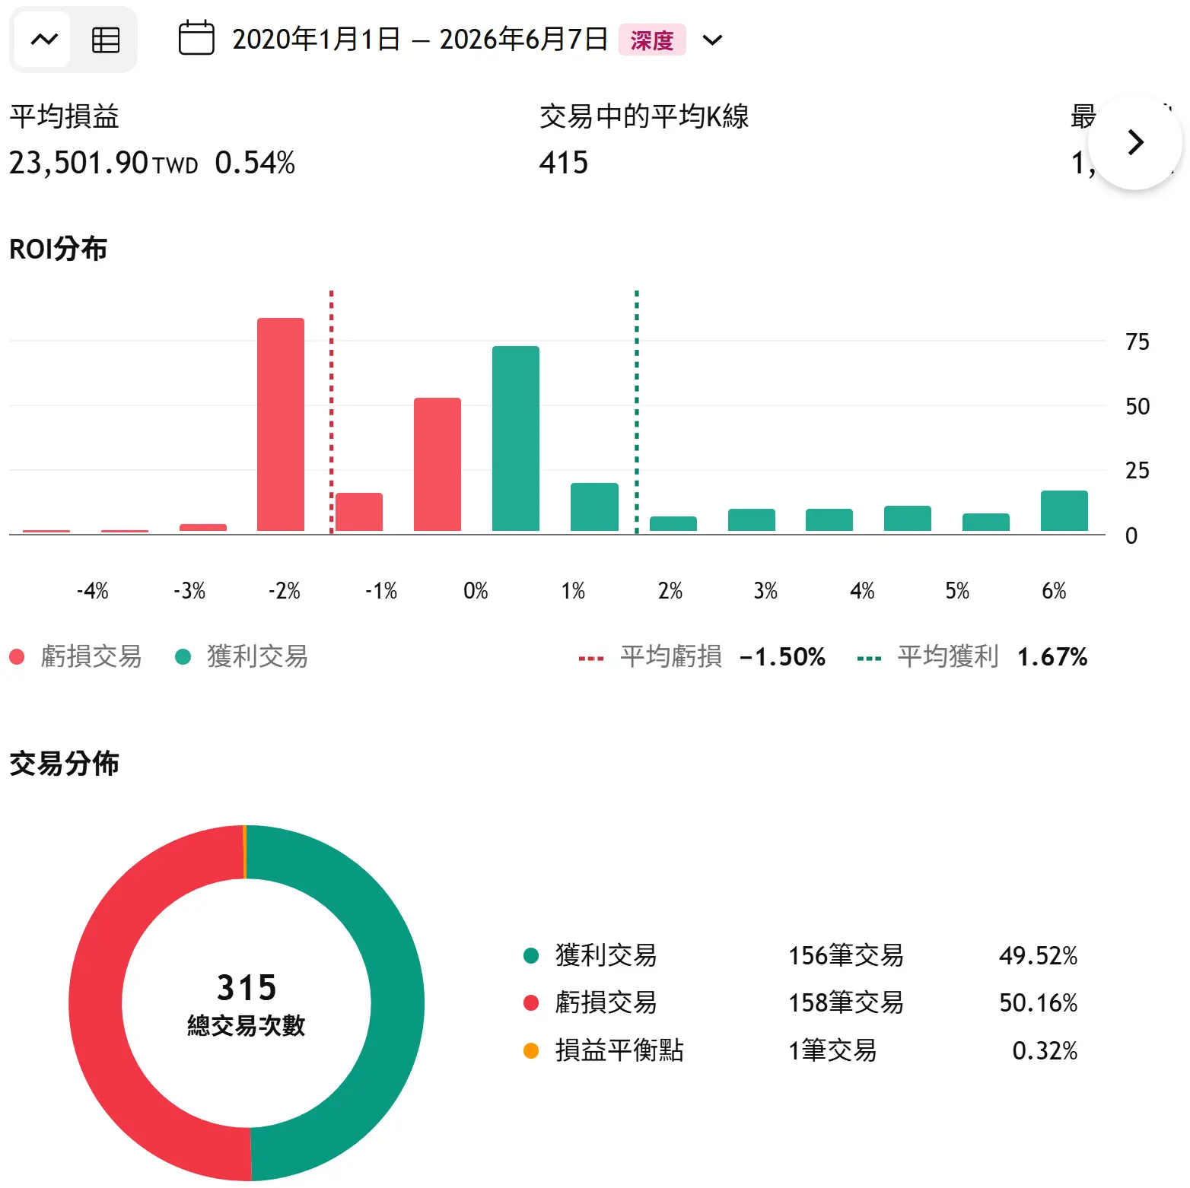Click the 0.32% percentage
1190x1188 pixels.
tap(1045, 1050)
